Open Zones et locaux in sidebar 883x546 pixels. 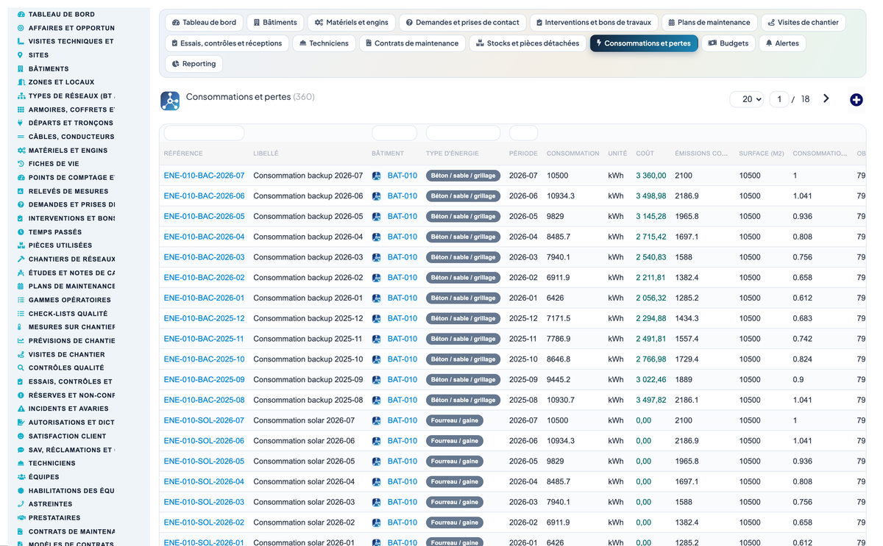coord(61,82)
